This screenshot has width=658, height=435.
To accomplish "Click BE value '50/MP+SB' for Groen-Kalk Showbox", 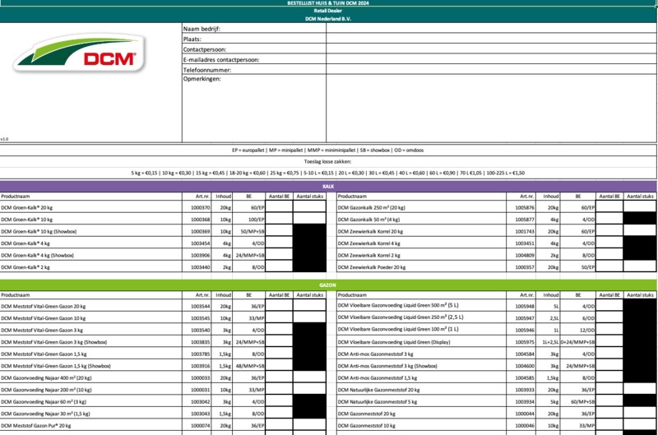I will [253, 231].
